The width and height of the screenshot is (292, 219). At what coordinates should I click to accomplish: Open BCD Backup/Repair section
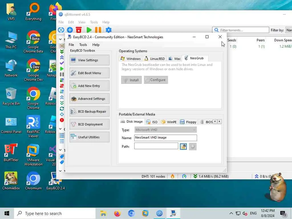pos(89,111)
